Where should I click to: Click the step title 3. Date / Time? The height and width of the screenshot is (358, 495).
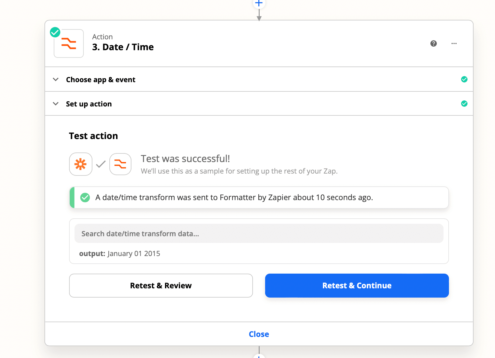[123, 47]
